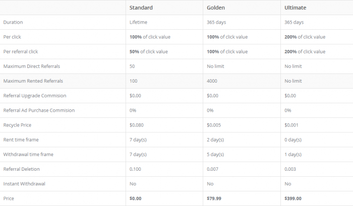The width and height of the screenshot is (353, 206).
Task: Select the Duration row label
Action: [13, 22]
